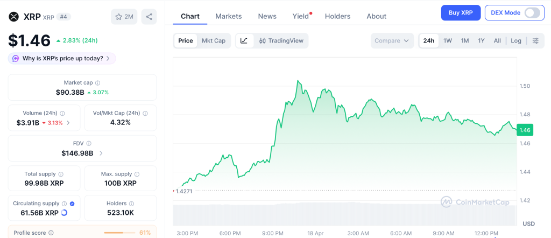Select the 1W time range
The image size is (551, 238).
(447, 41)
